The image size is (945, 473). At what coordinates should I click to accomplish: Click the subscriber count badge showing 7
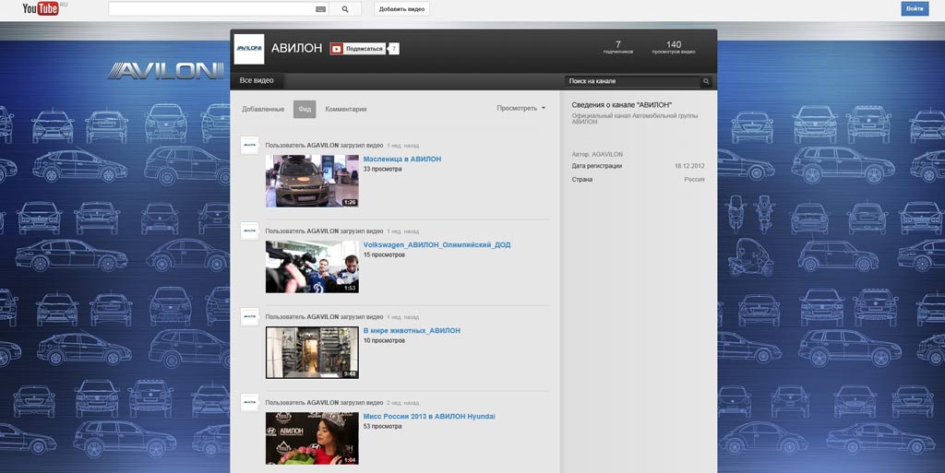tap(393, 49)
